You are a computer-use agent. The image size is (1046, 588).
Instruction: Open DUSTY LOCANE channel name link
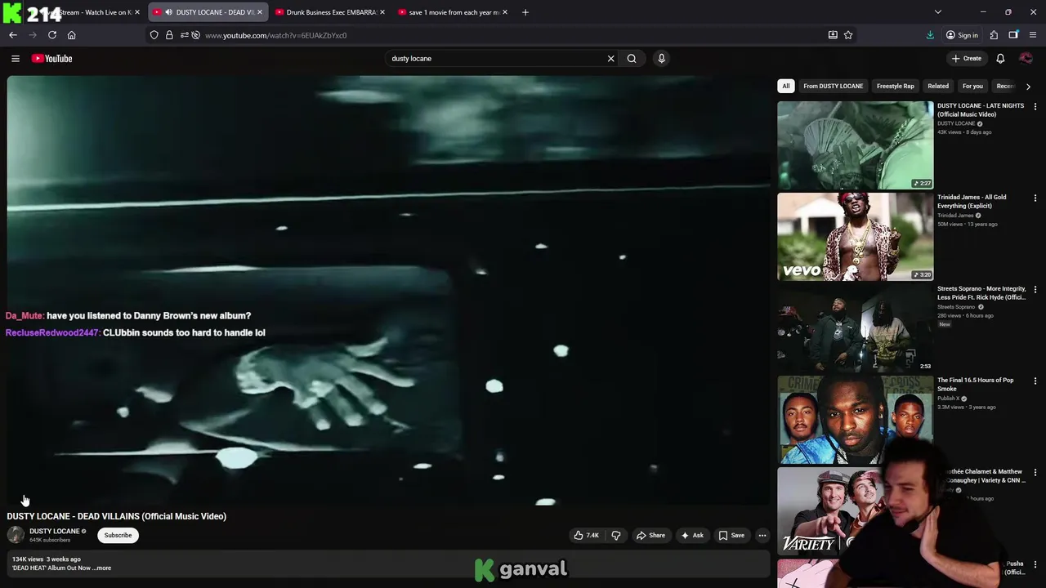click(x=55, y=532)
